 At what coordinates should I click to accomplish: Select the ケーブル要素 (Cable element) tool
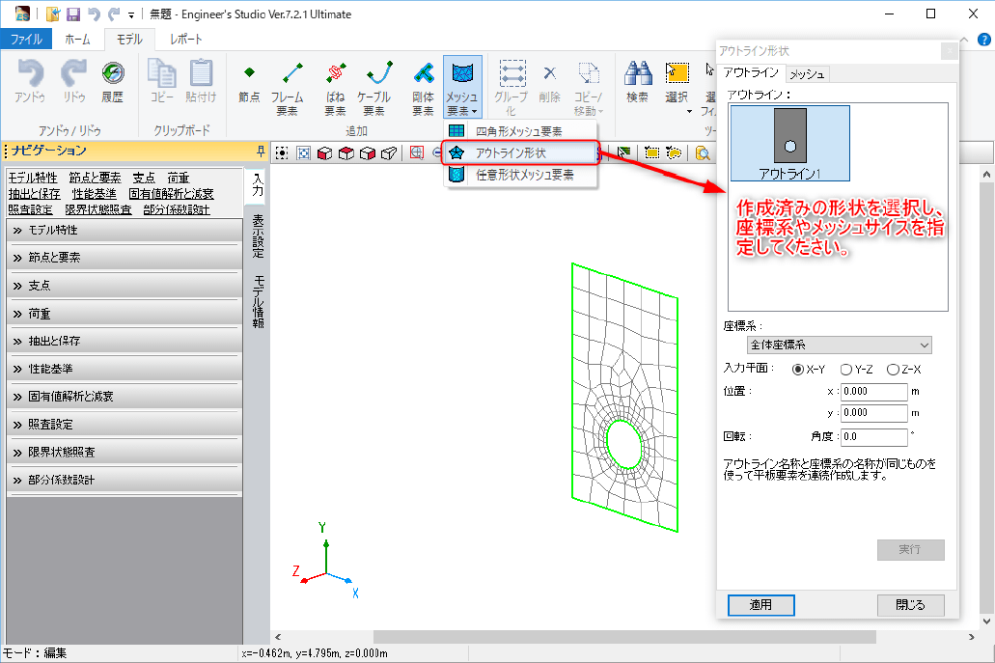tap(373, 87)
